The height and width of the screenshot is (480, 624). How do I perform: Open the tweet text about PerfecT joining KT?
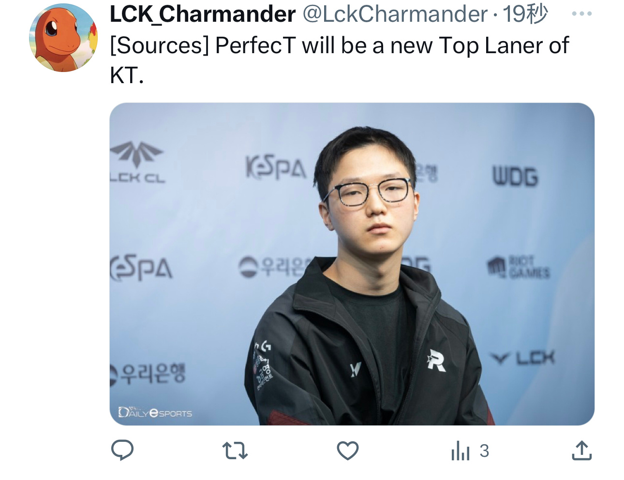(x=339, y=60)
